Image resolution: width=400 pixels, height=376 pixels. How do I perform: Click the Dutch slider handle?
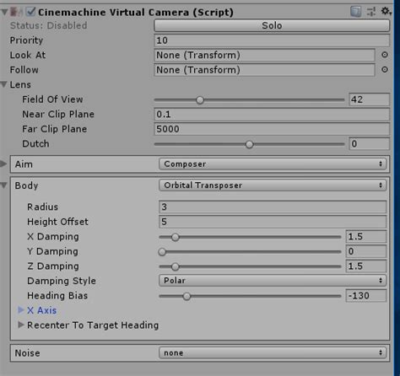[x=249, y=144]
